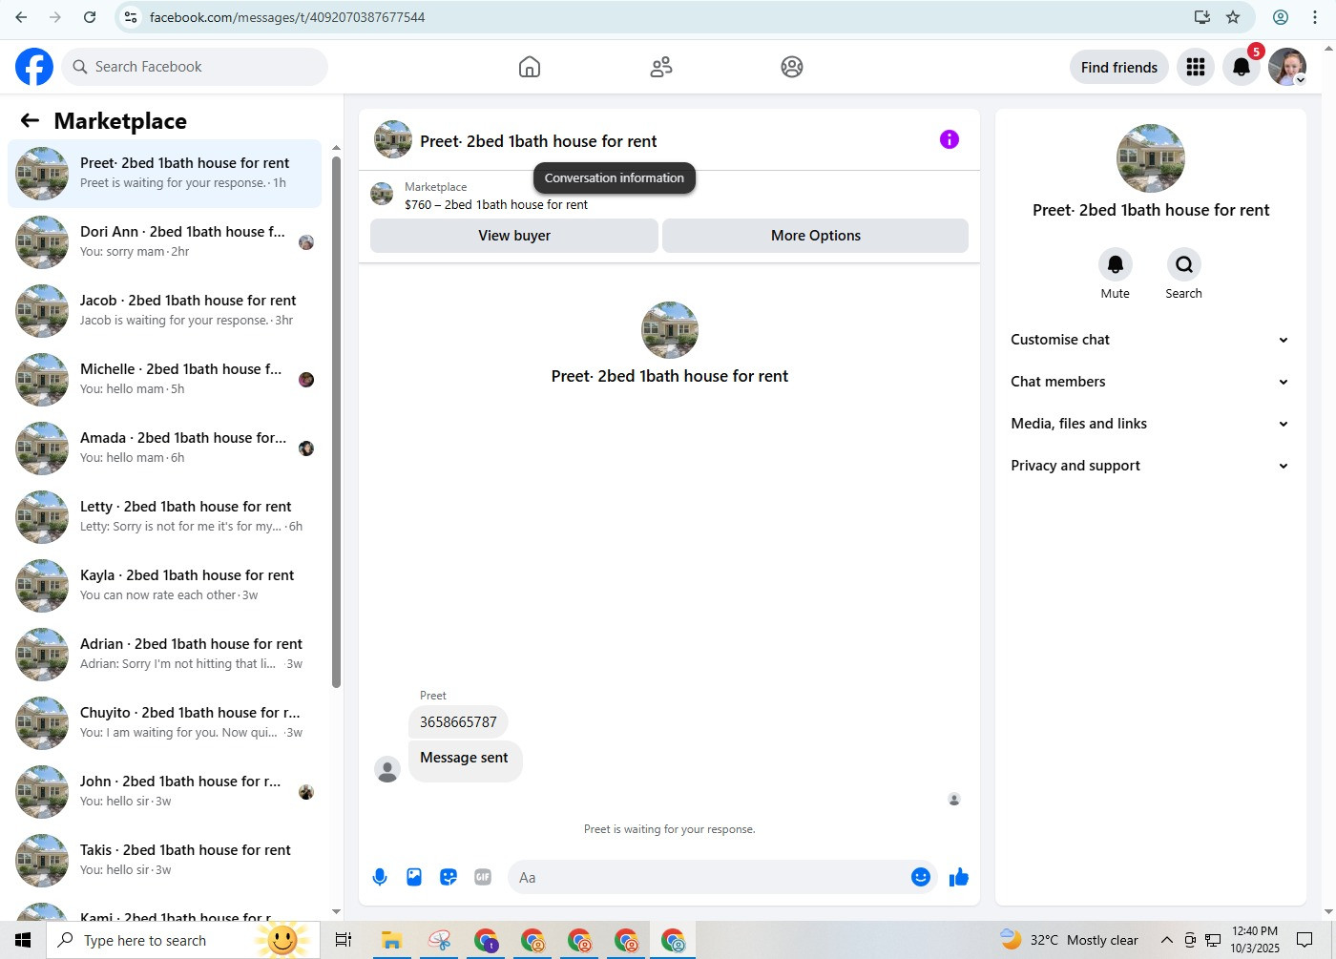Viewport: 1336px width, 959px height.
Task: Mute this conversation with the bell icon
Action: point(1115,264)
